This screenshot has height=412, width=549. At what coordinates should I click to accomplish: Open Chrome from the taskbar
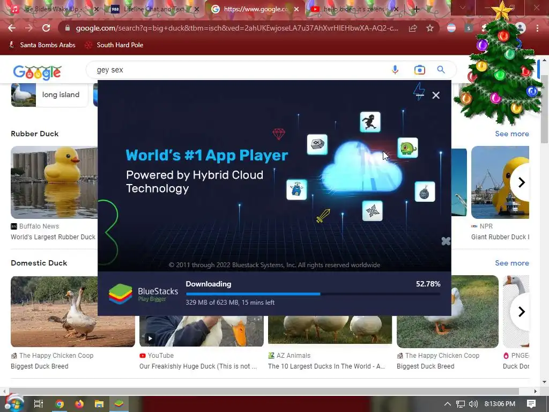pyautogui.click(x=60, y=404)
